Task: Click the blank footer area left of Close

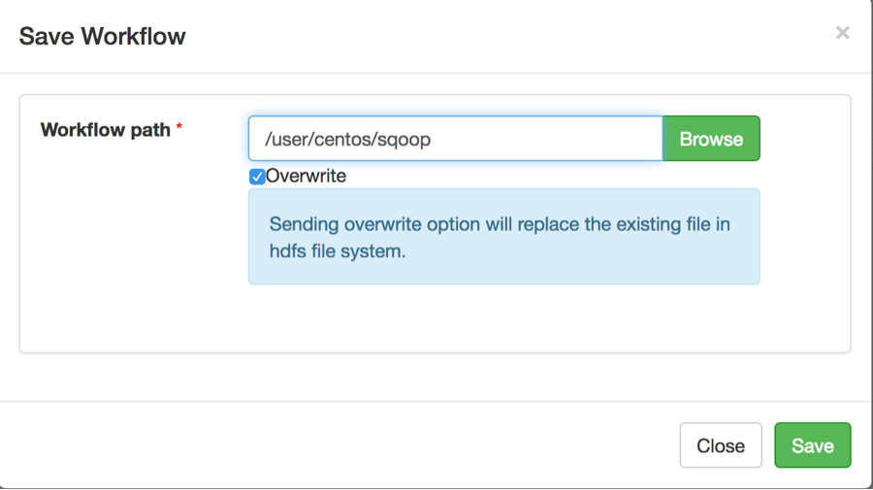Action: [339, 445]
